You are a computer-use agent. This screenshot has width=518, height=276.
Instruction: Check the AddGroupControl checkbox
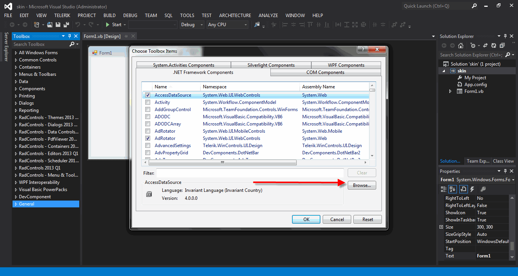click(148, 110)
